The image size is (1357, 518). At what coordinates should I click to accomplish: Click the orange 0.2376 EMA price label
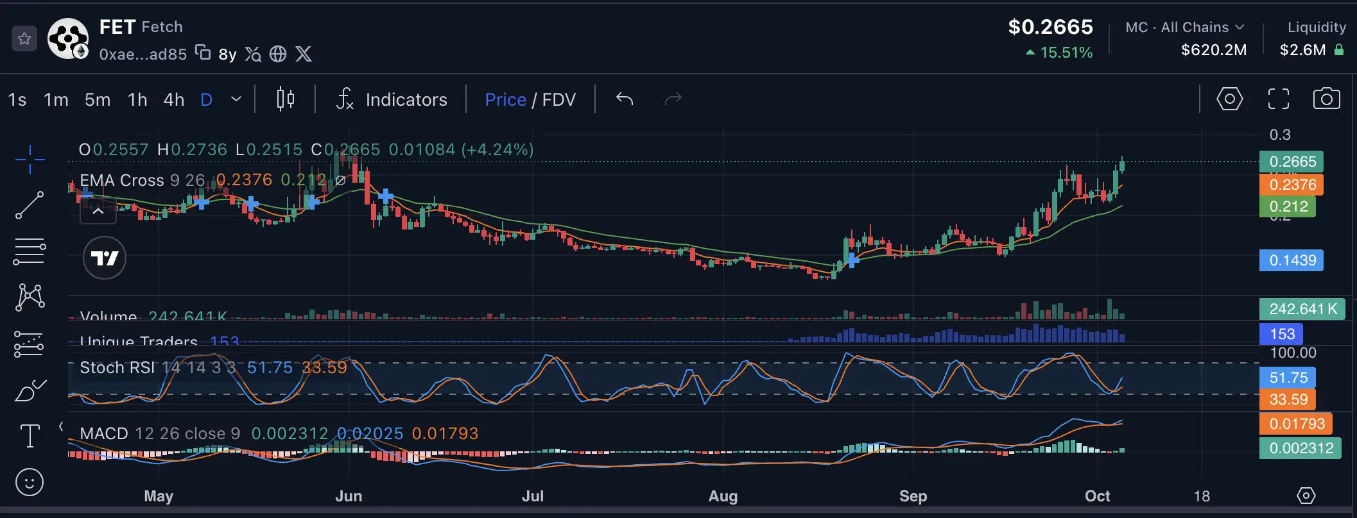pyautogui.click(x=1292, y=185)
